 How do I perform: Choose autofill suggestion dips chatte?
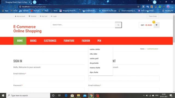point(100,72)
